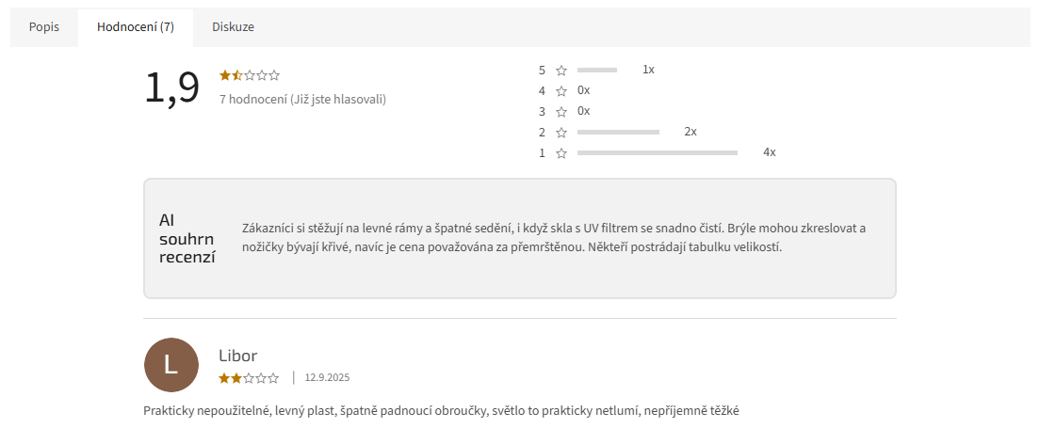Click the 3-star rating row star icon

pos(561,112)
